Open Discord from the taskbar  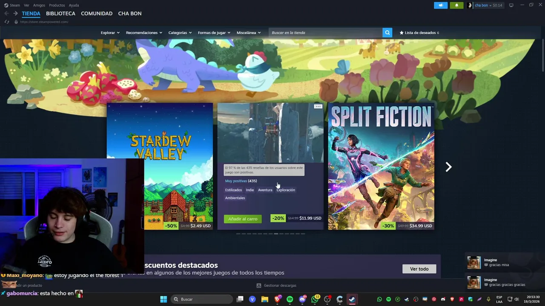pos(303,299)
